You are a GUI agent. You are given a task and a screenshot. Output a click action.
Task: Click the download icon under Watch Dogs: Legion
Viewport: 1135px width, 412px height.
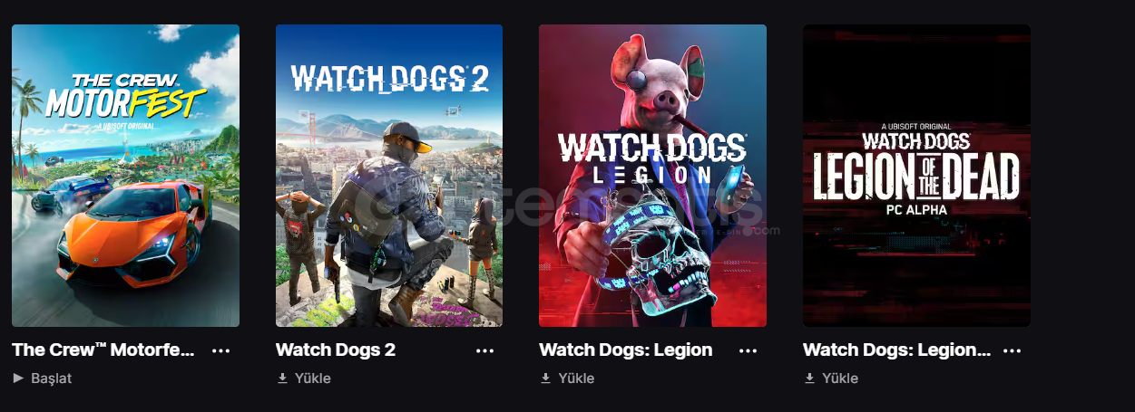pyautogui.click(x=545, y=378)
